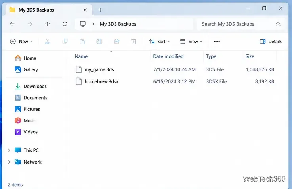The height and width of the screenshot is (189, 292).
Task: Refresh the current folder view
Action: click(x=65, y=24)
